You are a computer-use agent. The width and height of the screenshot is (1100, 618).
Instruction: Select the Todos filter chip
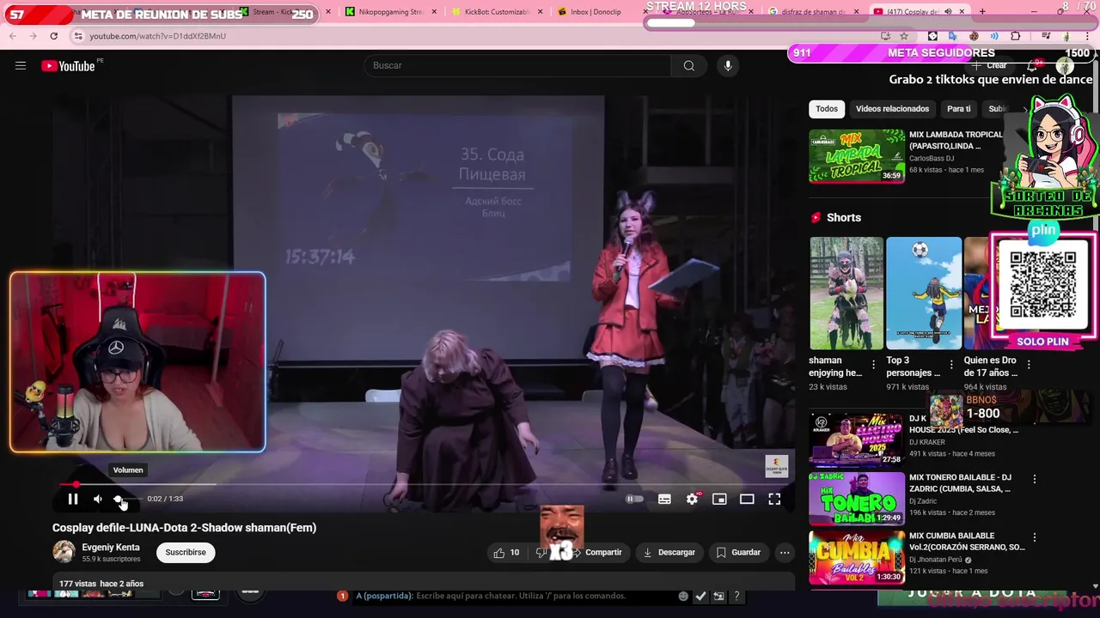(827, 109)
